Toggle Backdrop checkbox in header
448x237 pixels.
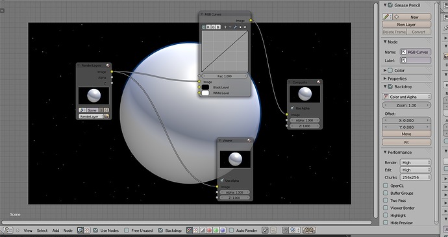[160, 230]
